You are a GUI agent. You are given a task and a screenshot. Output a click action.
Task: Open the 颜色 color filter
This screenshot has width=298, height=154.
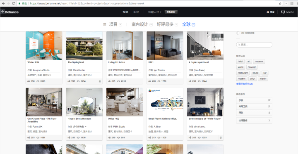click(254, 112)
